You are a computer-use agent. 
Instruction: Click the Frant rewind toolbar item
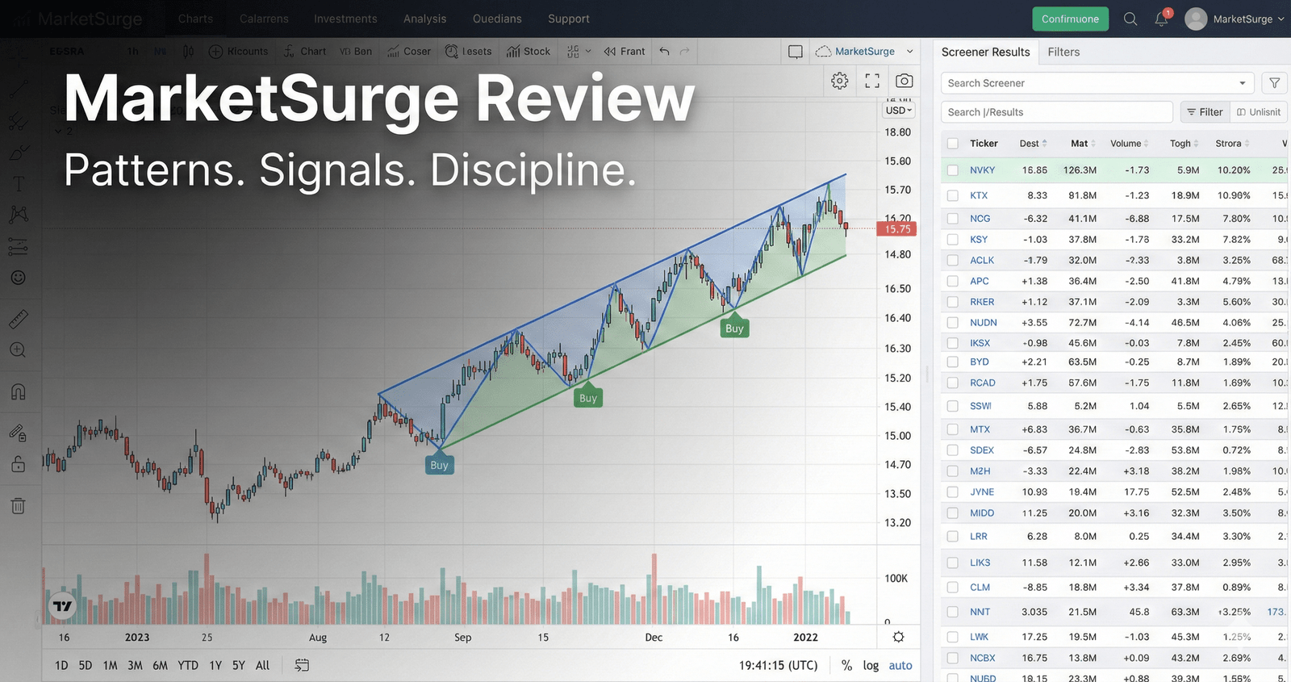point(625,51)
